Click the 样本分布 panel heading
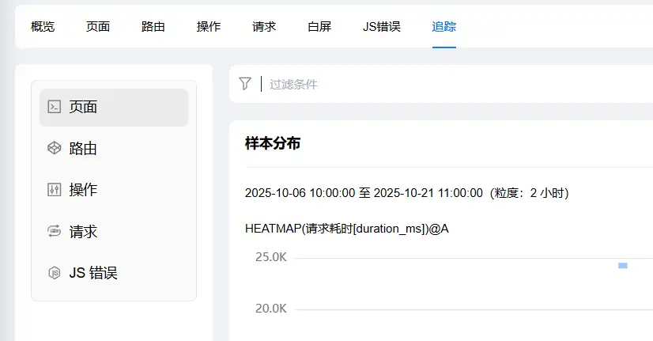Screen dimensions: 653x341 [273, 143]
